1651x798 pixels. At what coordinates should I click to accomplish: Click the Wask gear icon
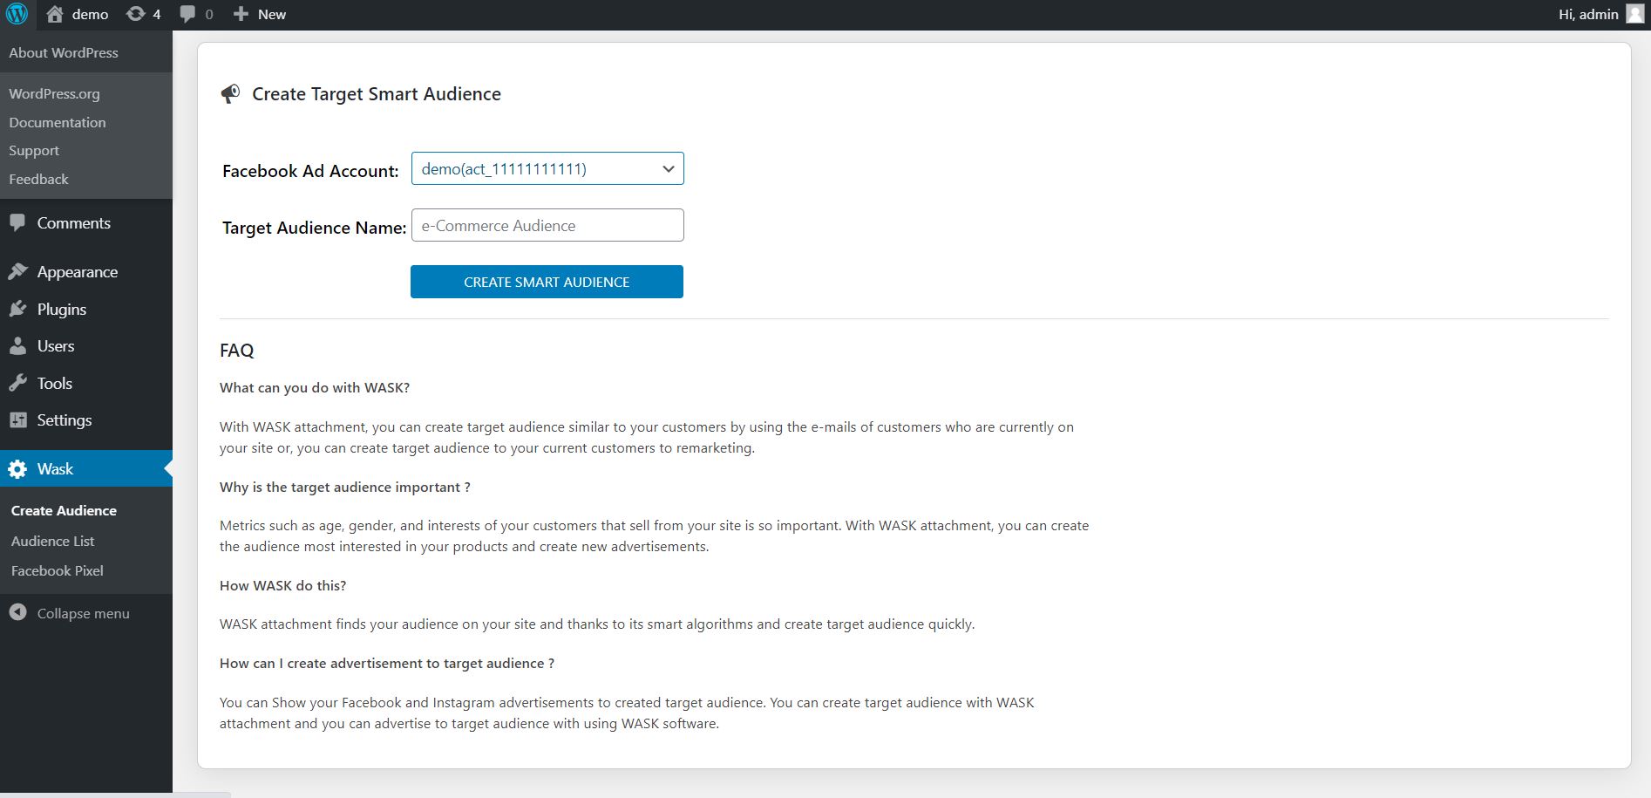17,469
